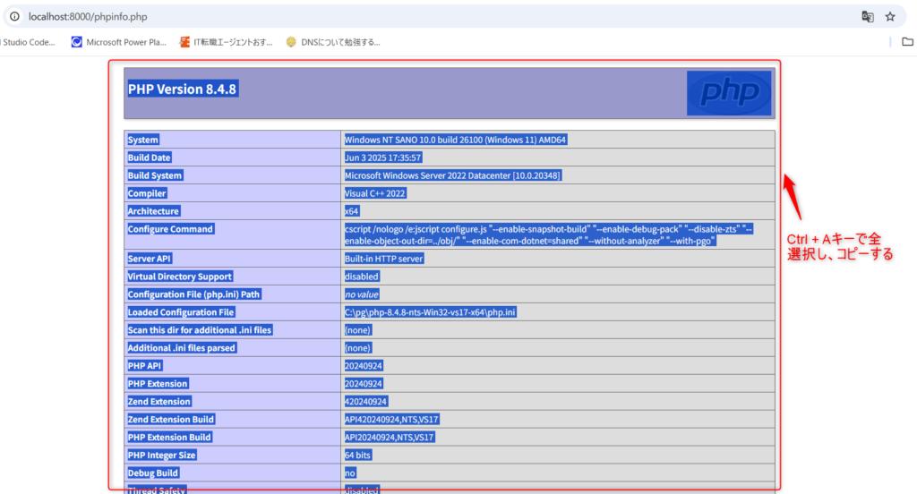917x494 pixels.
Task: Click the System row label
Action: click(142, 140)
